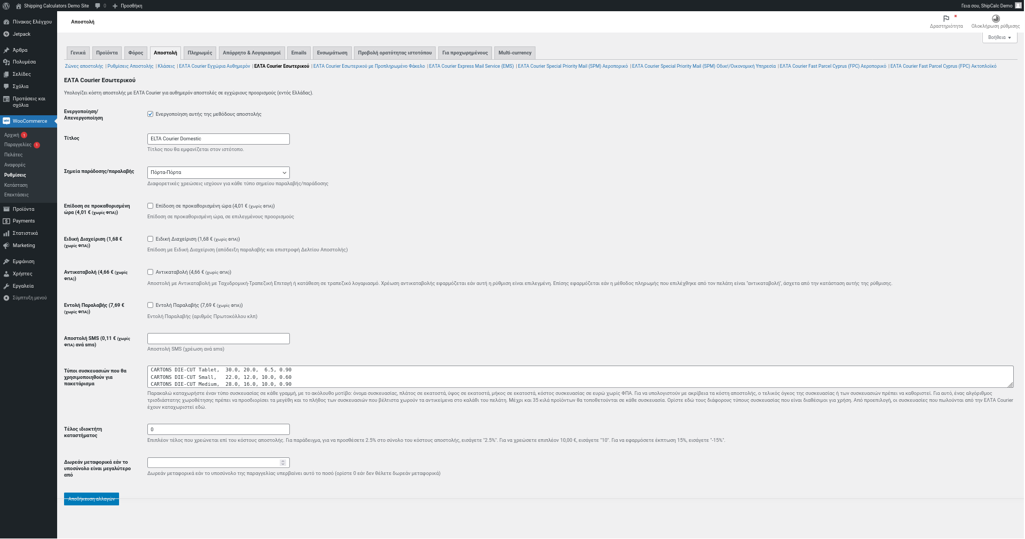The width and height of the screenshot is (1025, 539).
Task: Switch to Ενσωμάτωση tab
Action: [332, 53]
